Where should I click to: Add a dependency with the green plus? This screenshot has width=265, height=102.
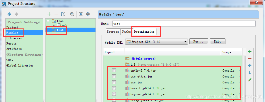(x=250, y=52)
